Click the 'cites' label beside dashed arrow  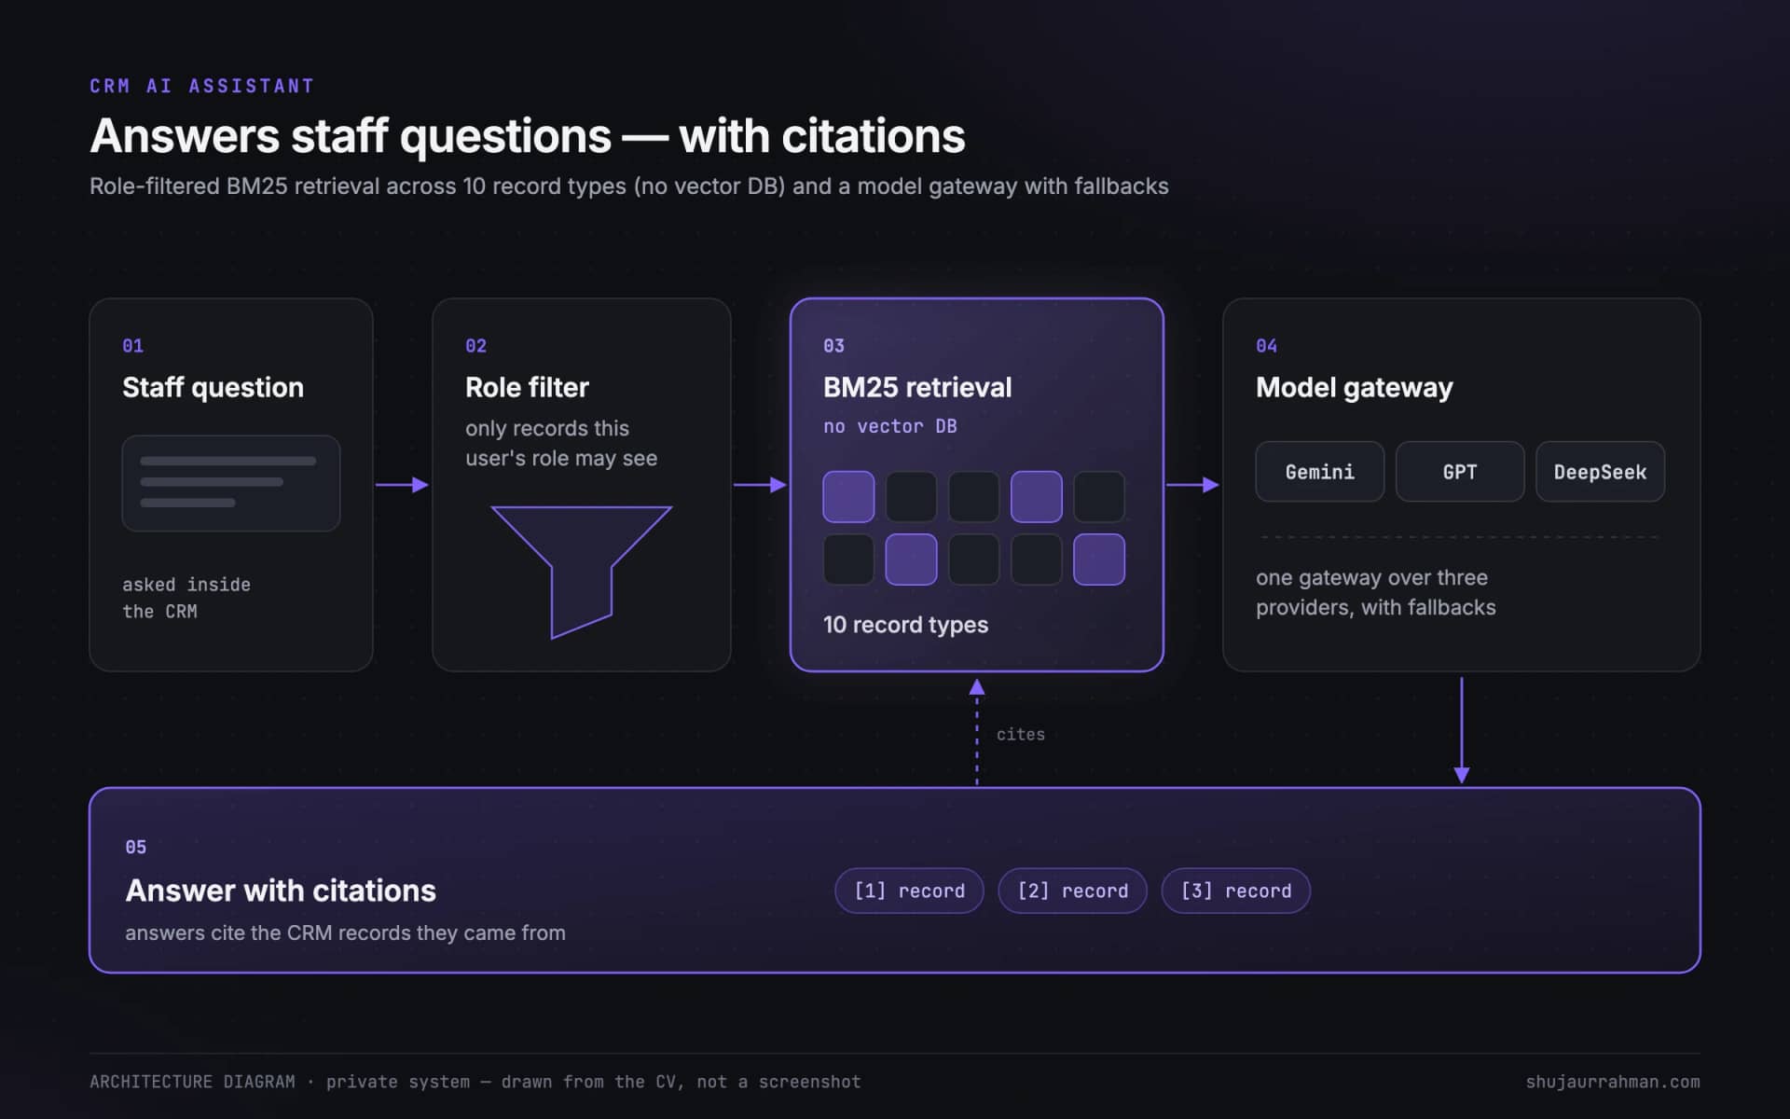[1020, 735]
